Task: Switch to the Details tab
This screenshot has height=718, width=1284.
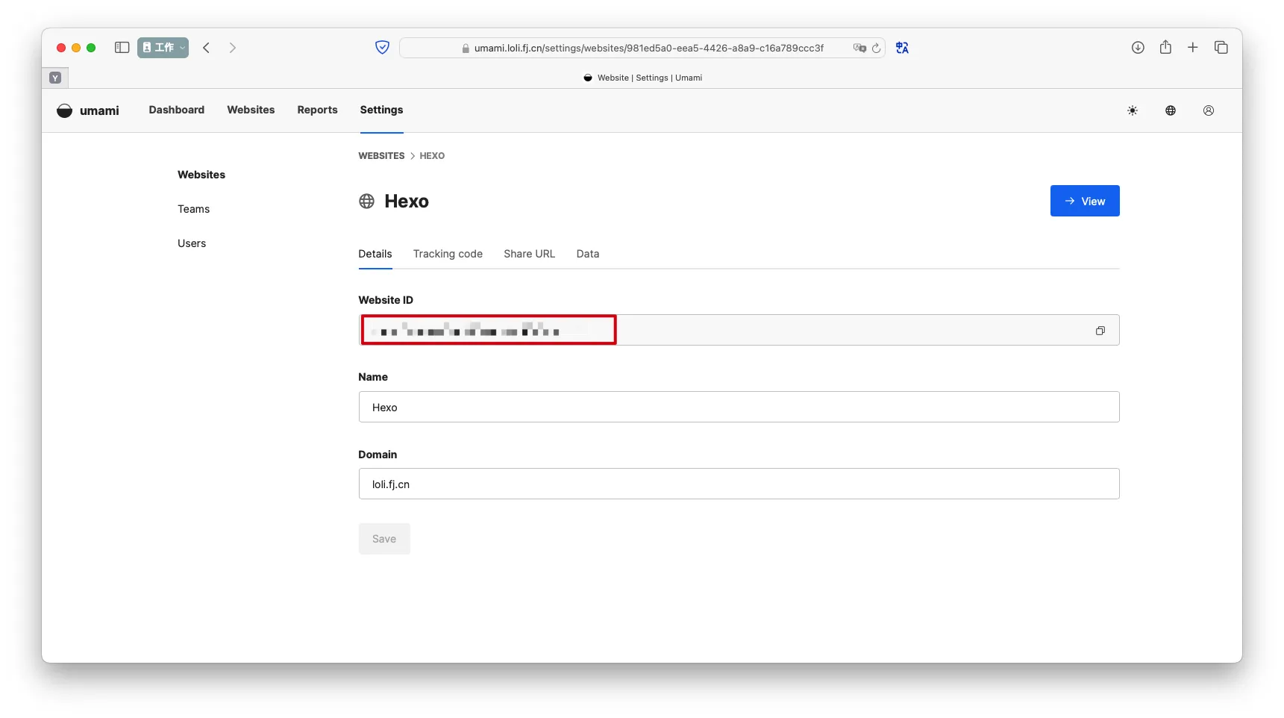Action: (x=375, y=254)
